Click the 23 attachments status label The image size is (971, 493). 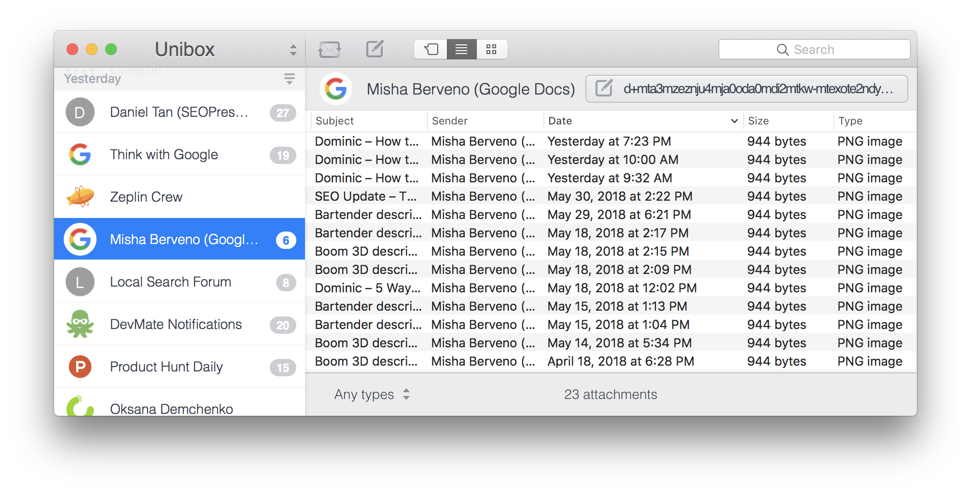tap(610, 395)
